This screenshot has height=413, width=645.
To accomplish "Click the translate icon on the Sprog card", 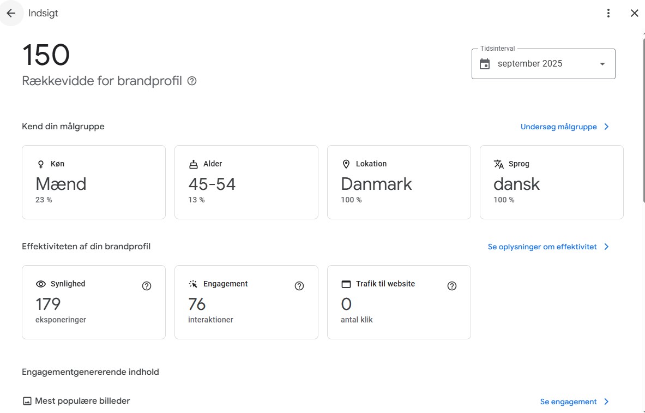I will pos(499,163).
